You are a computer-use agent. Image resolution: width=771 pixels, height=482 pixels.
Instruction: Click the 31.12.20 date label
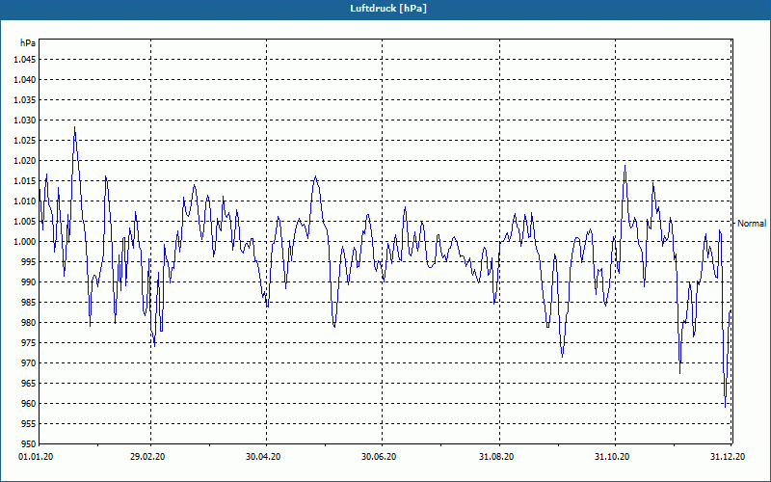[x=728, y=457]
